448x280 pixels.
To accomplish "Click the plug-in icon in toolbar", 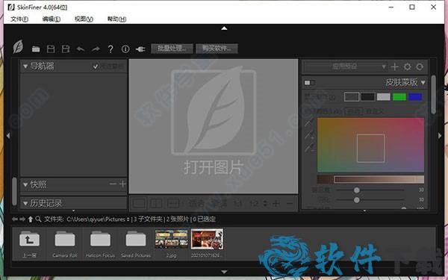I will [140, 49].
